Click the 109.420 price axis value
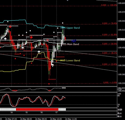Screen dimensions: 125x120 point(122,57)
